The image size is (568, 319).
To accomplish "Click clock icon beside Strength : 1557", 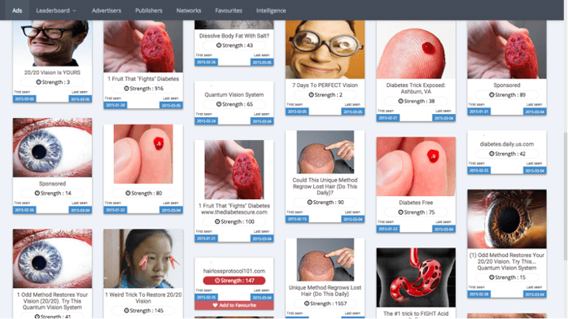I will click(x=307, y=304).
